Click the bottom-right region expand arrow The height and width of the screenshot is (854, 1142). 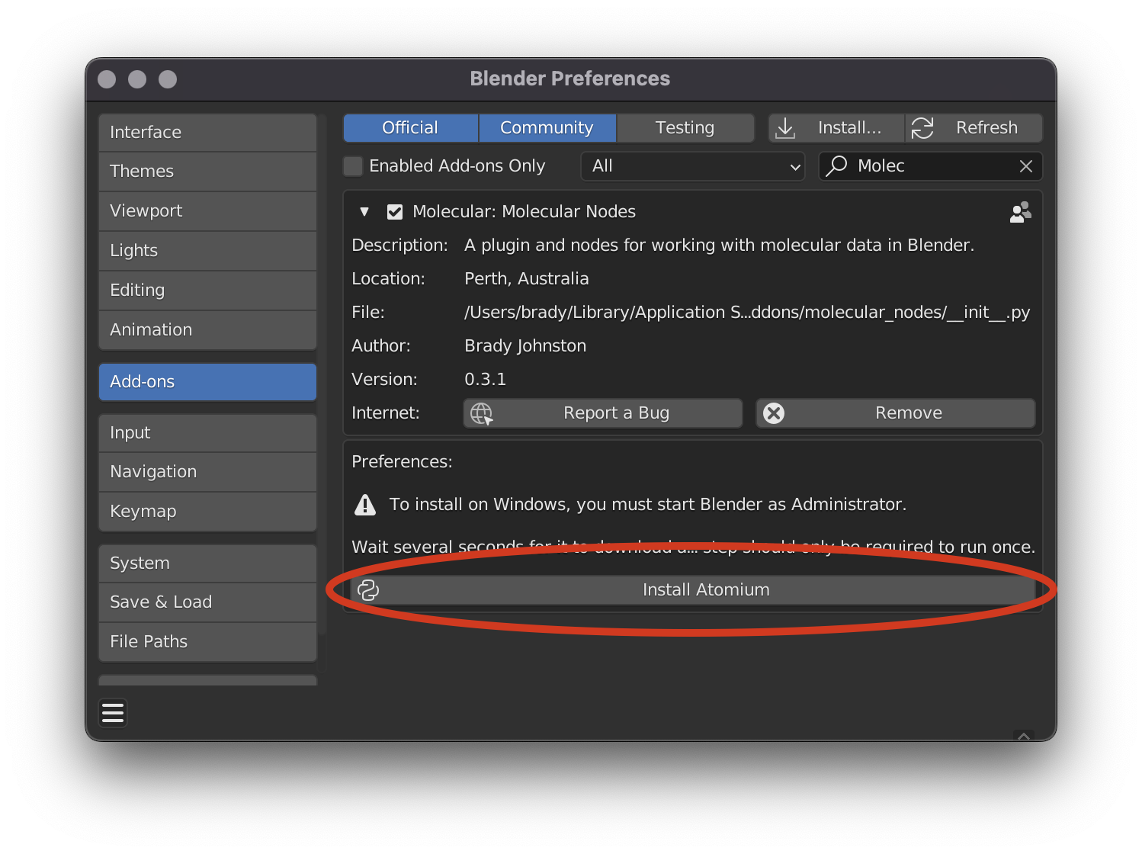(x=1024, y=736)
